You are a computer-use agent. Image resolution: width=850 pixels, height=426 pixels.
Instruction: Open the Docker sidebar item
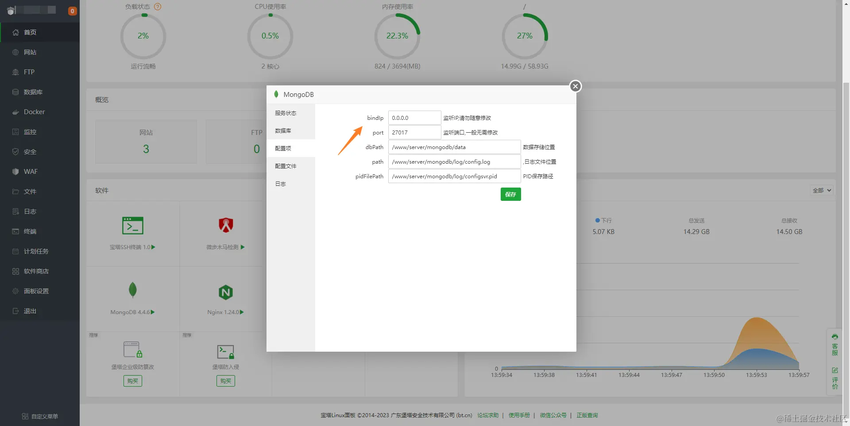[x=40, y=112]
